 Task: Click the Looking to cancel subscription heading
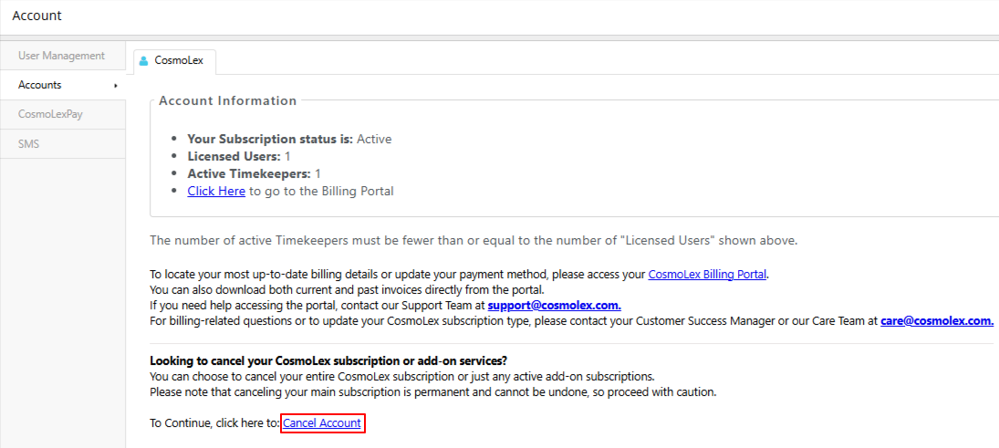328,360
